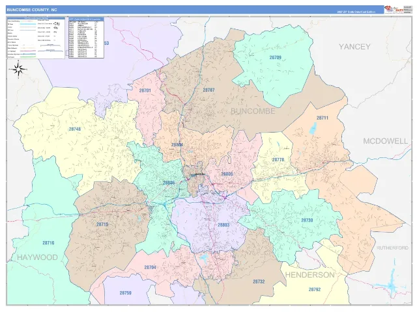Screen dimensions: 417x312
Task: Click the map publisher logo in the title bar
Action: click(x=394, y=9)
